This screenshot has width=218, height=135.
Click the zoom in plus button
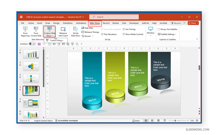188,120
